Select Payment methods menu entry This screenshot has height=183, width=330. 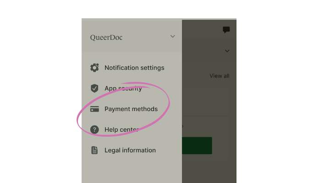[132, 109]
